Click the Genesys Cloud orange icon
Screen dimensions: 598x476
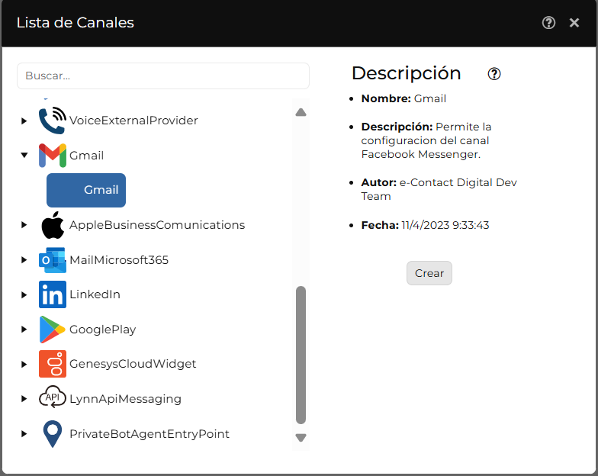click(x=53, y=364)
